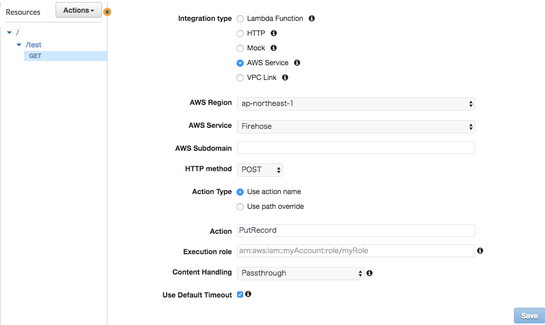This screenshot has width=545, height=325.
Task: Select the GET method under /test
Action: pos(35,56)
